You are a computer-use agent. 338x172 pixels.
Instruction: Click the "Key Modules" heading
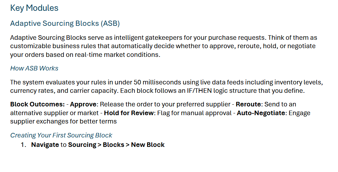[x=34, y=8]
